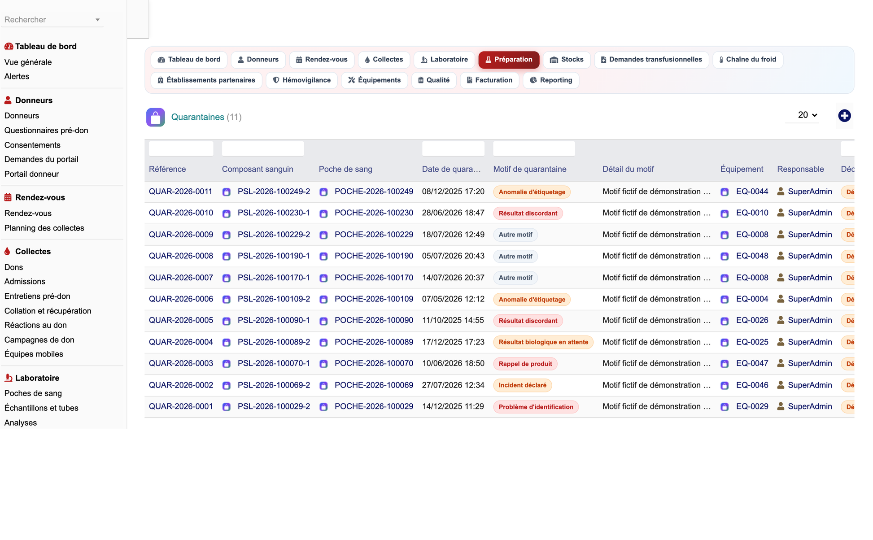Click user icon in QUAR-2026-0009 row

[781, 235]
